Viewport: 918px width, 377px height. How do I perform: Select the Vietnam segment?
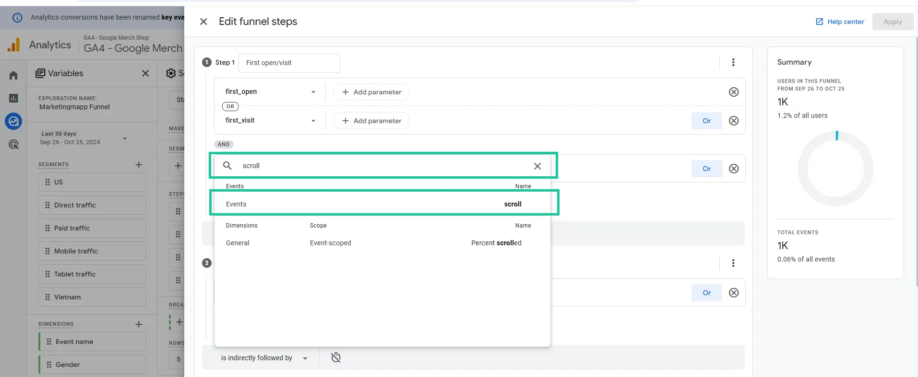(92, 297)
